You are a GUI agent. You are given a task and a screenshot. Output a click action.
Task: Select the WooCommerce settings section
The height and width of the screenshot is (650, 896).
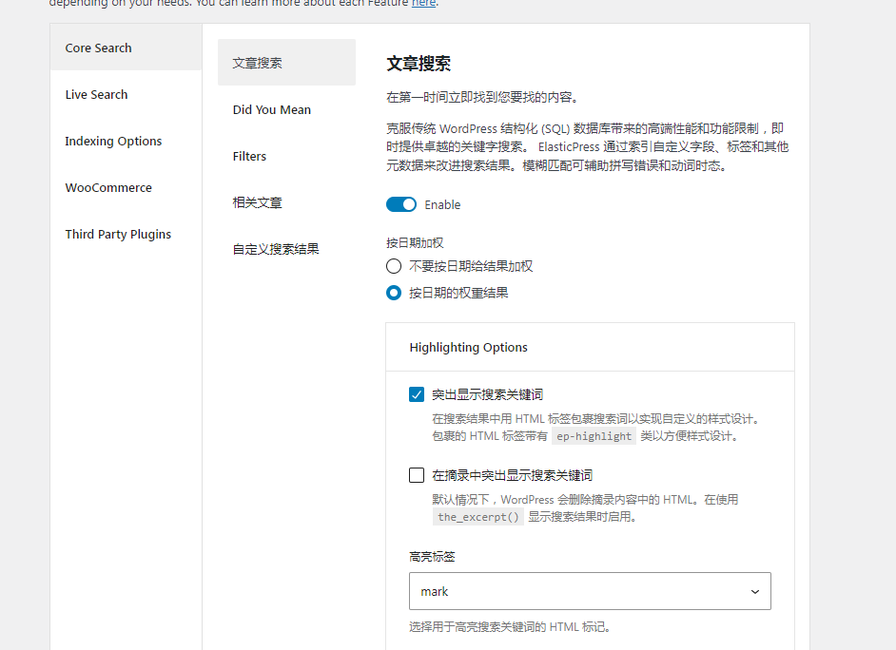click(107, 187)
